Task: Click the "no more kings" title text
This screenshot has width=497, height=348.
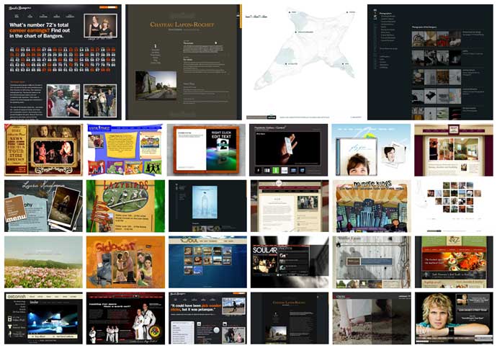Action: [372, 183]
